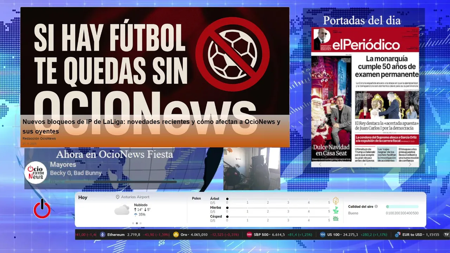Screen dimensions: 450x253
Task: Click the min temperature 5° reading
Action: pyautogui.click(x=147, y=210)
